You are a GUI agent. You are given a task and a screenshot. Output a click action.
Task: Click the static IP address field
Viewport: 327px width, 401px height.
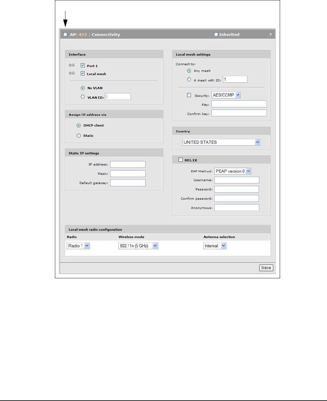click(x=128, y=165)
